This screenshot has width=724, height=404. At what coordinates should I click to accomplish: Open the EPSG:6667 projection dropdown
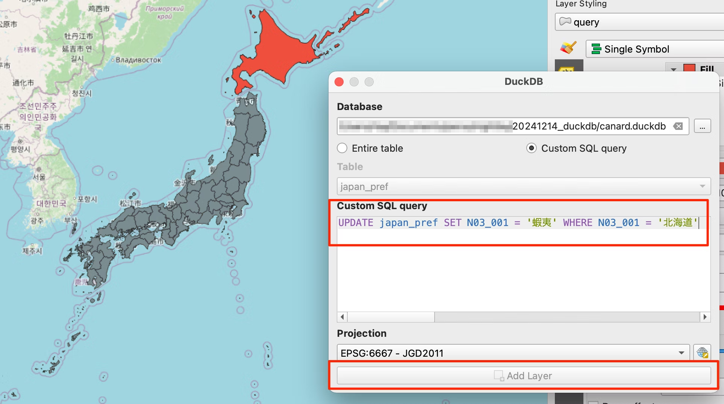[513, 353]
